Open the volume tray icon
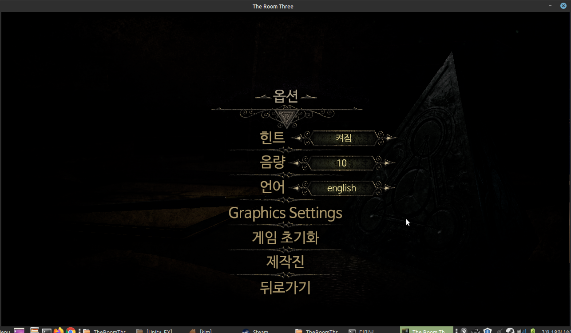 point(522,331)
